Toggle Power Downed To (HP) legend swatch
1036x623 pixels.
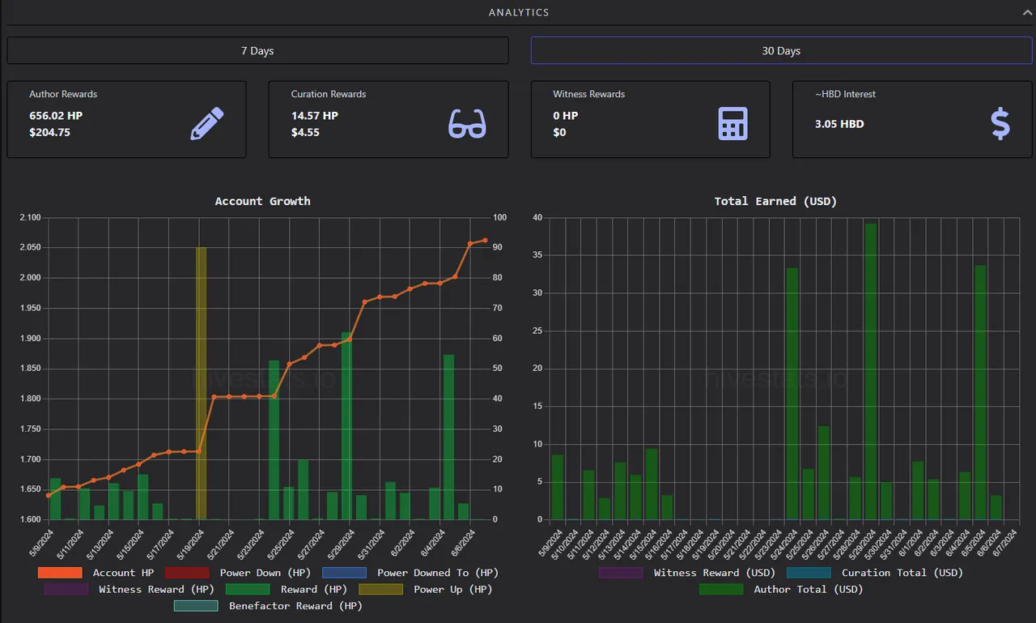(344, 573)
